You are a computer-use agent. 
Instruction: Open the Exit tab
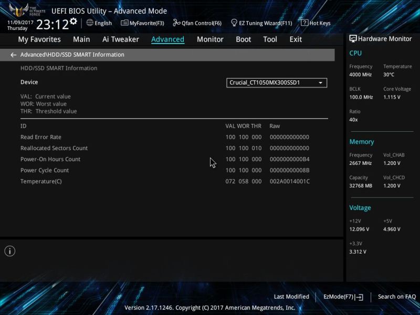[x=296, y=39]
